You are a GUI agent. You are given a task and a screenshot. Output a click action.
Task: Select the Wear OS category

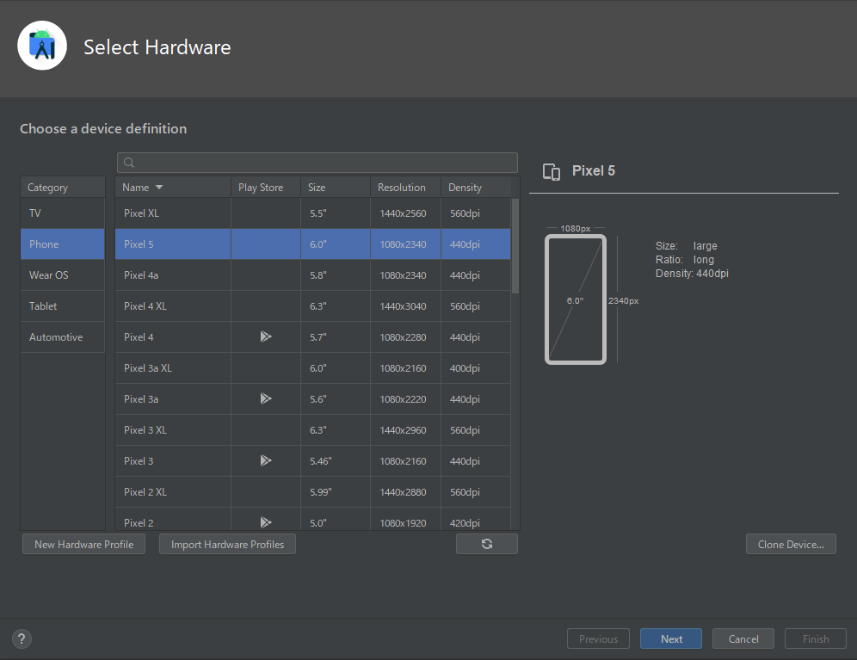[x=49, y=275]
